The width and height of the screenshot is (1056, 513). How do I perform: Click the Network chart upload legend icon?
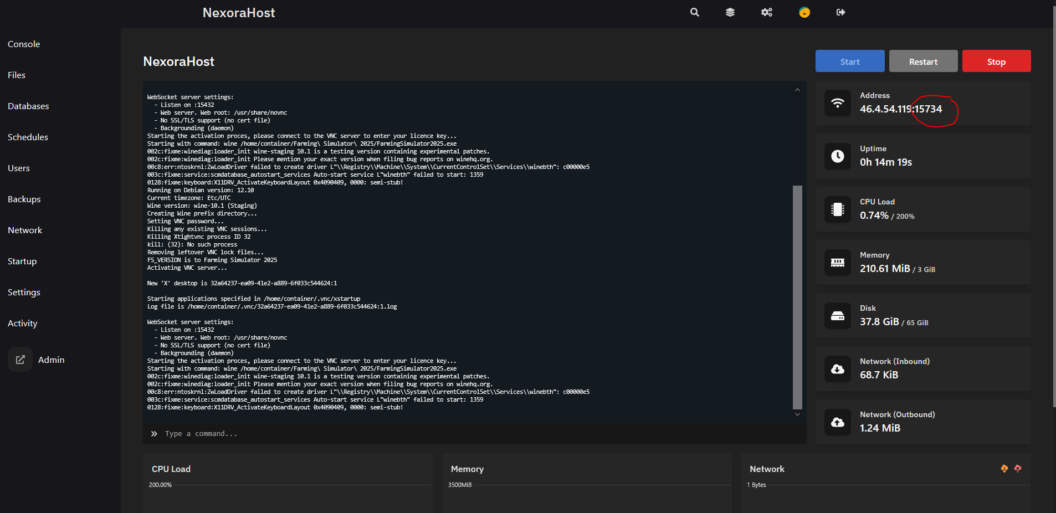pyautogui.click(x=1018, y=469)
